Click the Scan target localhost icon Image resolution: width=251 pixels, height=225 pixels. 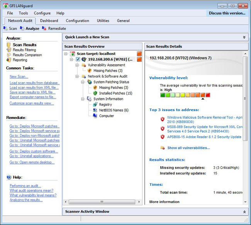pyautogui.click(x=73, y=54)
